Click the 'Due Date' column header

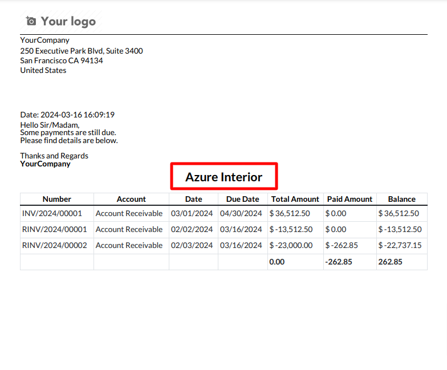pyautogui.click(x=243, y=199)
